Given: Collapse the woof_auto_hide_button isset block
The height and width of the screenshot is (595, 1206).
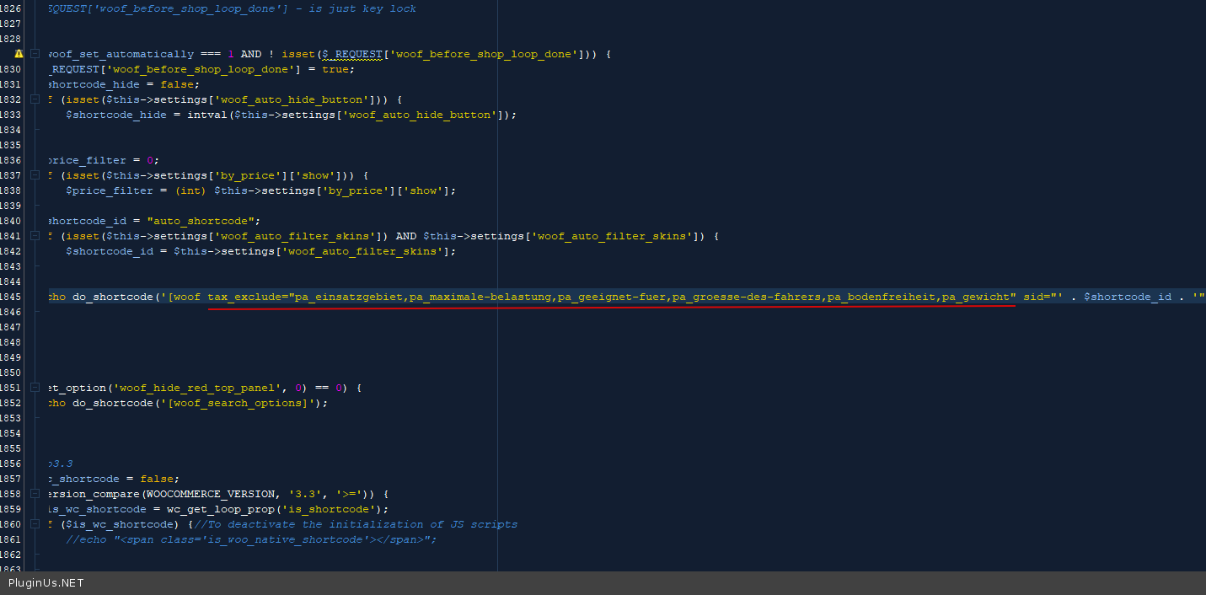Looking at the screenshot, I should [x=35, y=99].
